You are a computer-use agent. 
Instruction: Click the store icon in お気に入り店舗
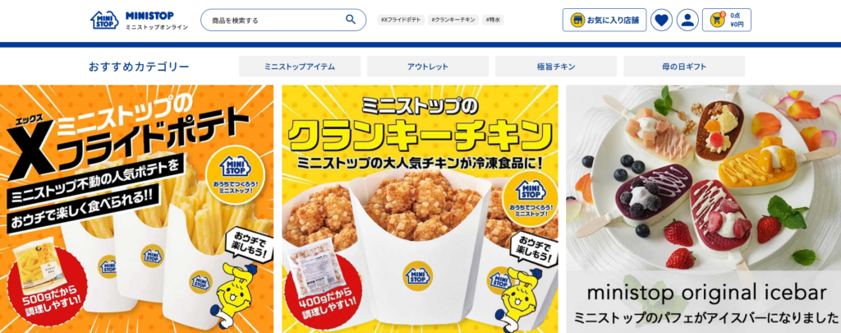coord(577,21)
